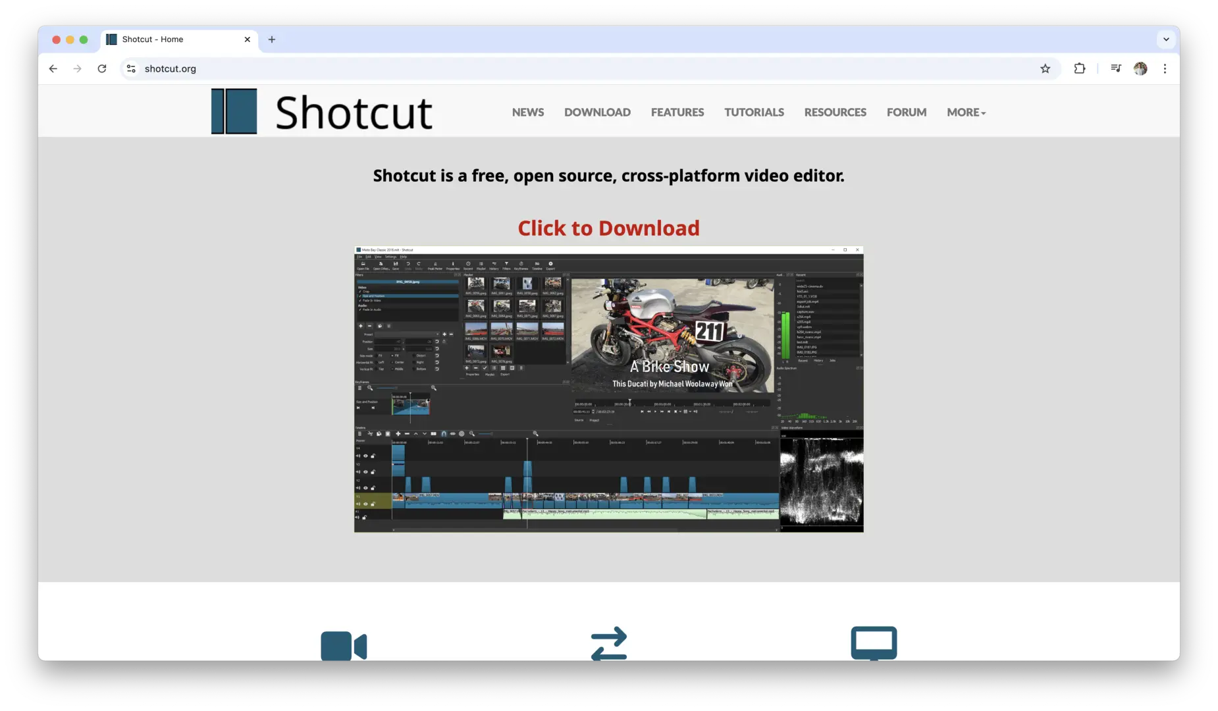This screenshot has width=1218, height=711.
Task: Open the Shotcut editor screenshot image
Action: [608, 389]
